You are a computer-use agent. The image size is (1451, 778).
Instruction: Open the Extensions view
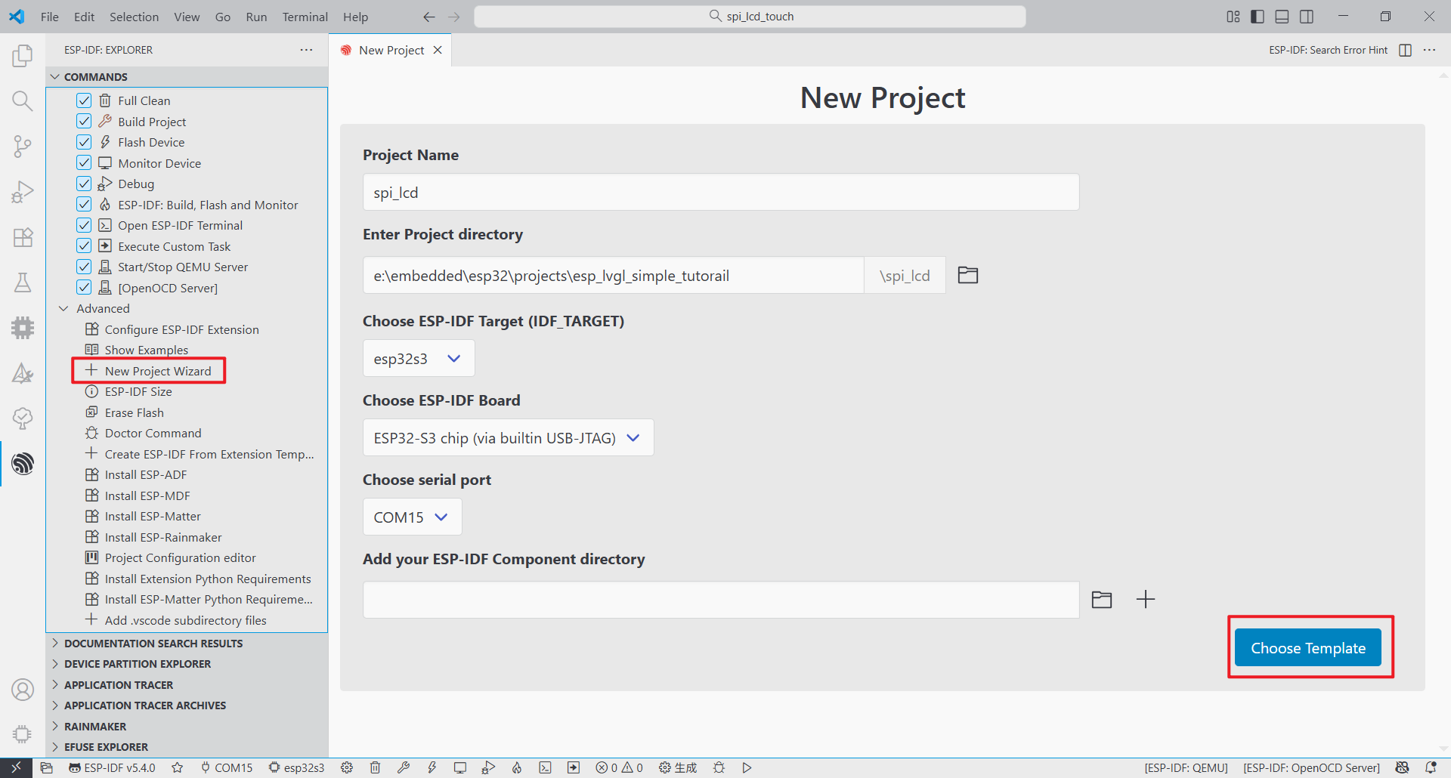click(x=23, y=236)
